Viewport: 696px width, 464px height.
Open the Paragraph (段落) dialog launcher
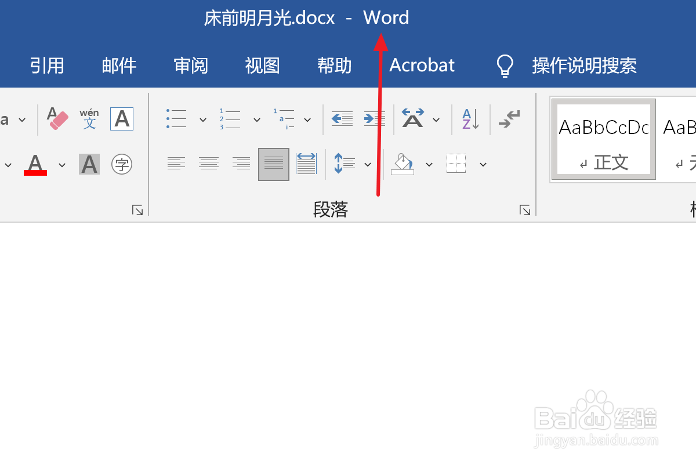pos(525,210)
